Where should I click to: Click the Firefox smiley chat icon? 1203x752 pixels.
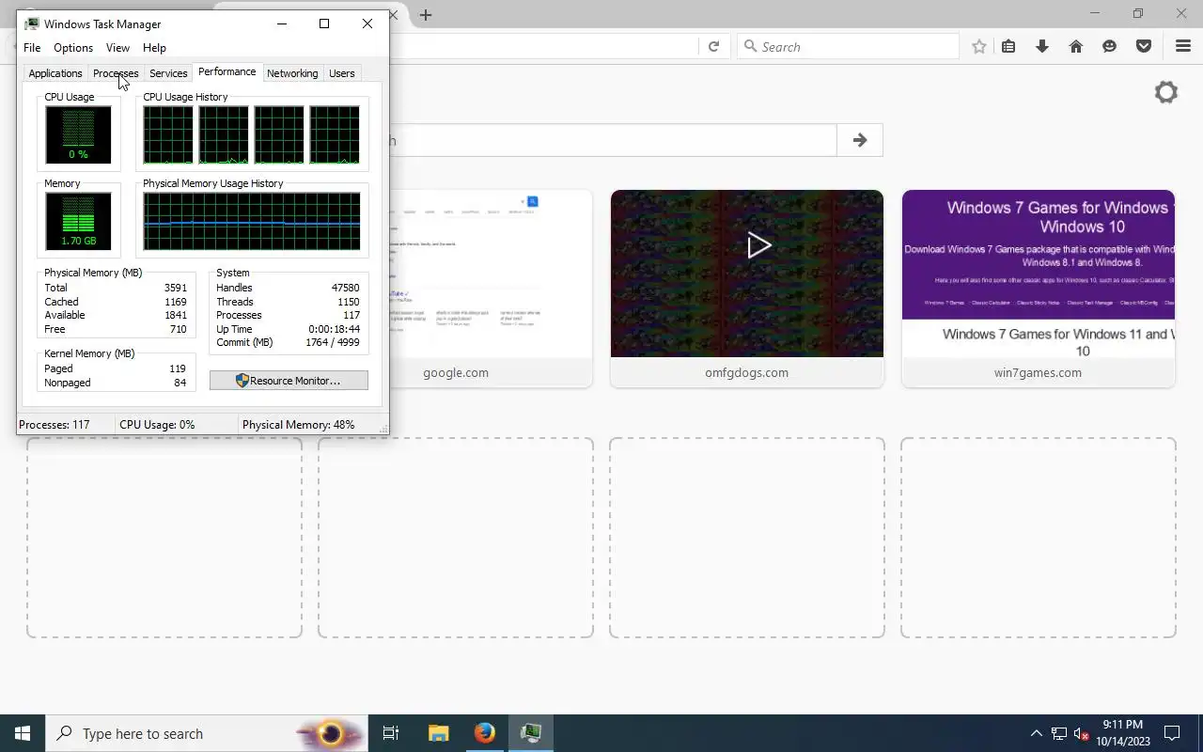coord(1110,46)
